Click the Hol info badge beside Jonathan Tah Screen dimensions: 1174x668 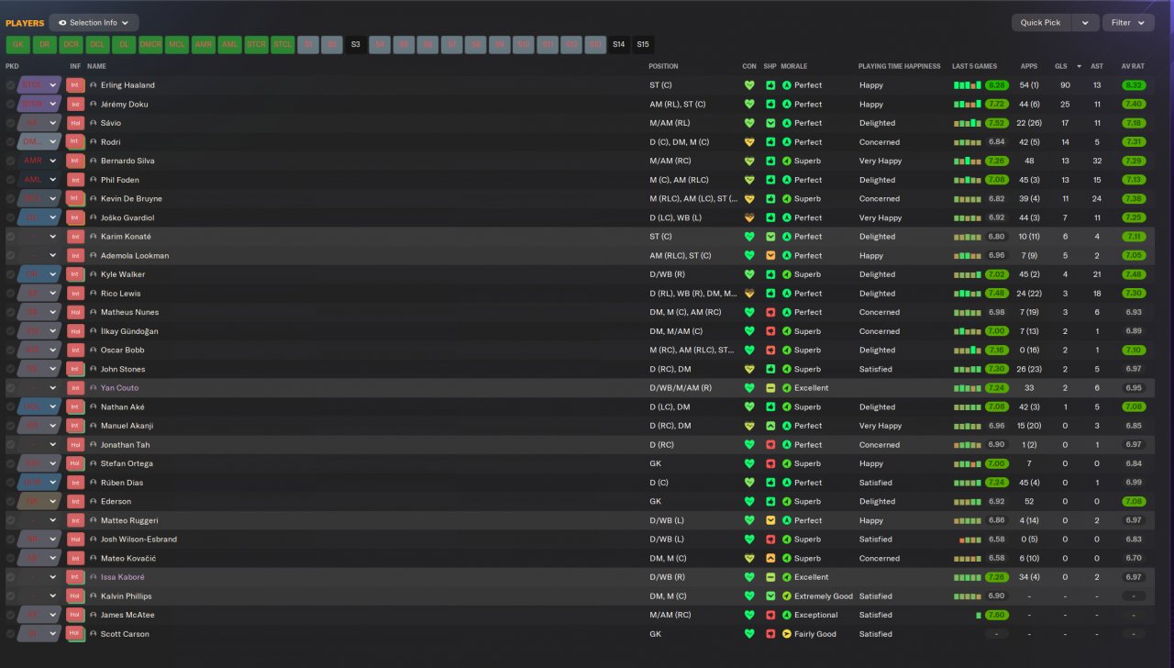tap(75, 445)
